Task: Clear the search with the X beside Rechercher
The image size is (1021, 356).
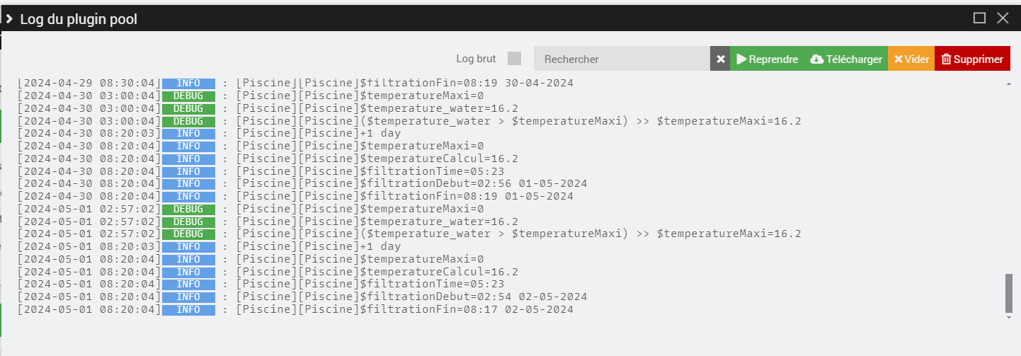Action: 720,59
